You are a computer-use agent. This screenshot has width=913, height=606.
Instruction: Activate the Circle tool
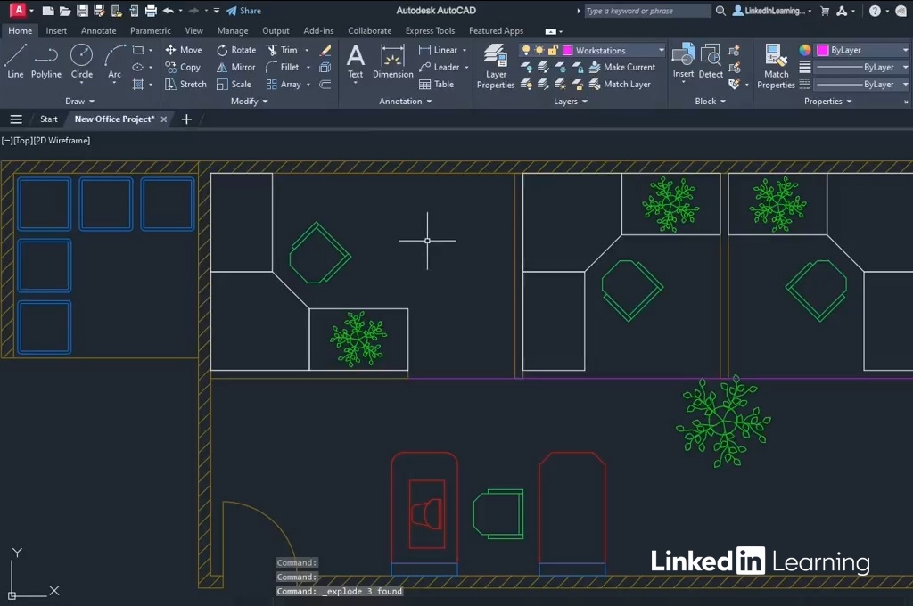(x=81, y=61)
